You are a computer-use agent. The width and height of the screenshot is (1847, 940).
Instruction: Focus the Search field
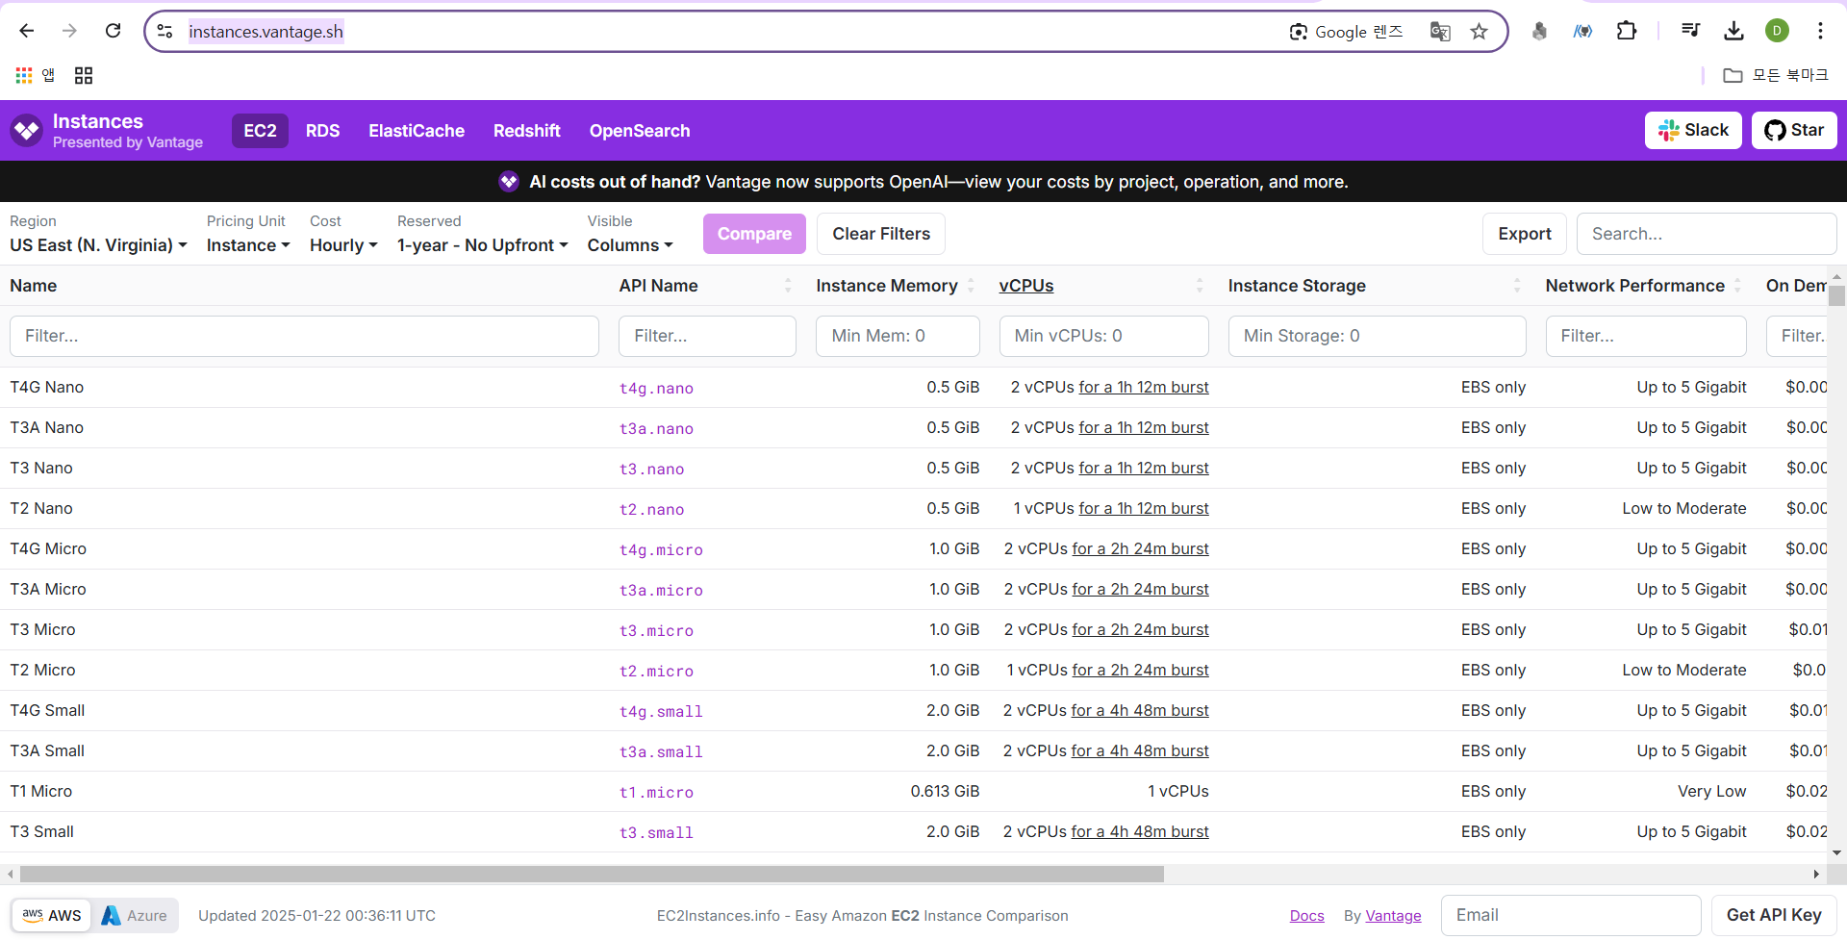[x=1707, y=234]
